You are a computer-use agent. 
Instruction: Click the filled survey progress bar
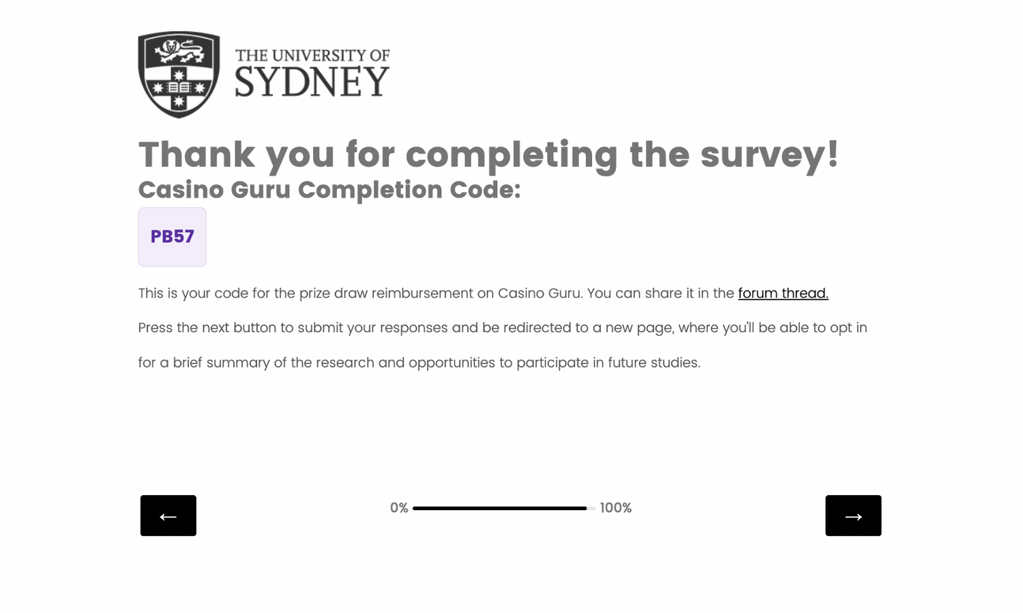coord(499,508)
